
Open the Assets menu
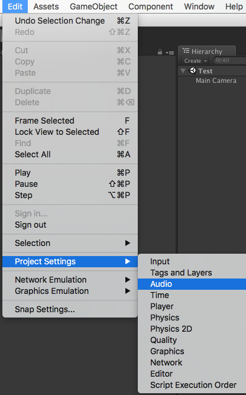46,7
